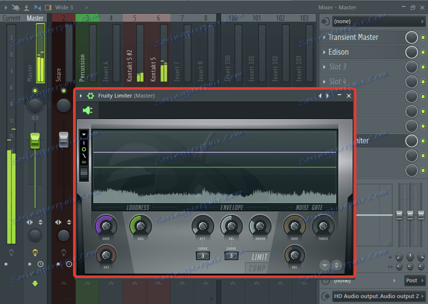Click the SAT knob
The width and height of the screenshot is (428, 304).
click(106, 255)
